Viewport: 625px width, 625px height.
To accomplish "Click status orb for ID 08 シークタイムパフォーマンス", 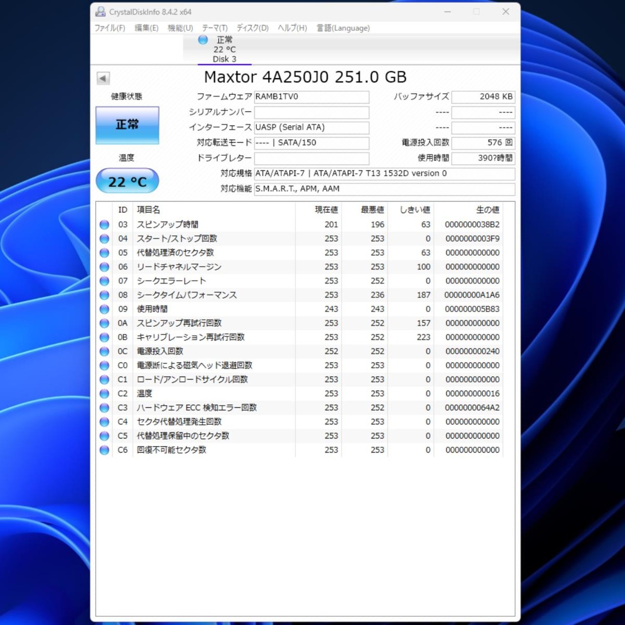I will pyautogui.click(x=104, y=295).
